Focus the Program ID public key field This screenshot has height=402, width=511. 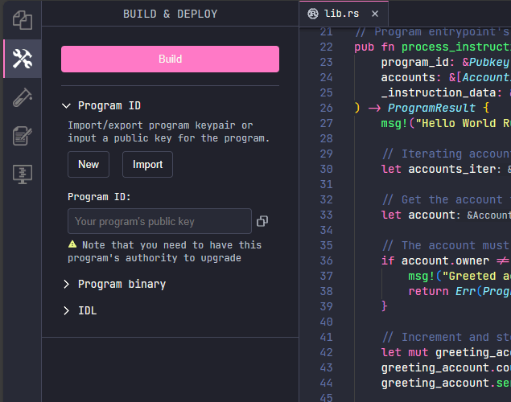(x=159, y=221)
